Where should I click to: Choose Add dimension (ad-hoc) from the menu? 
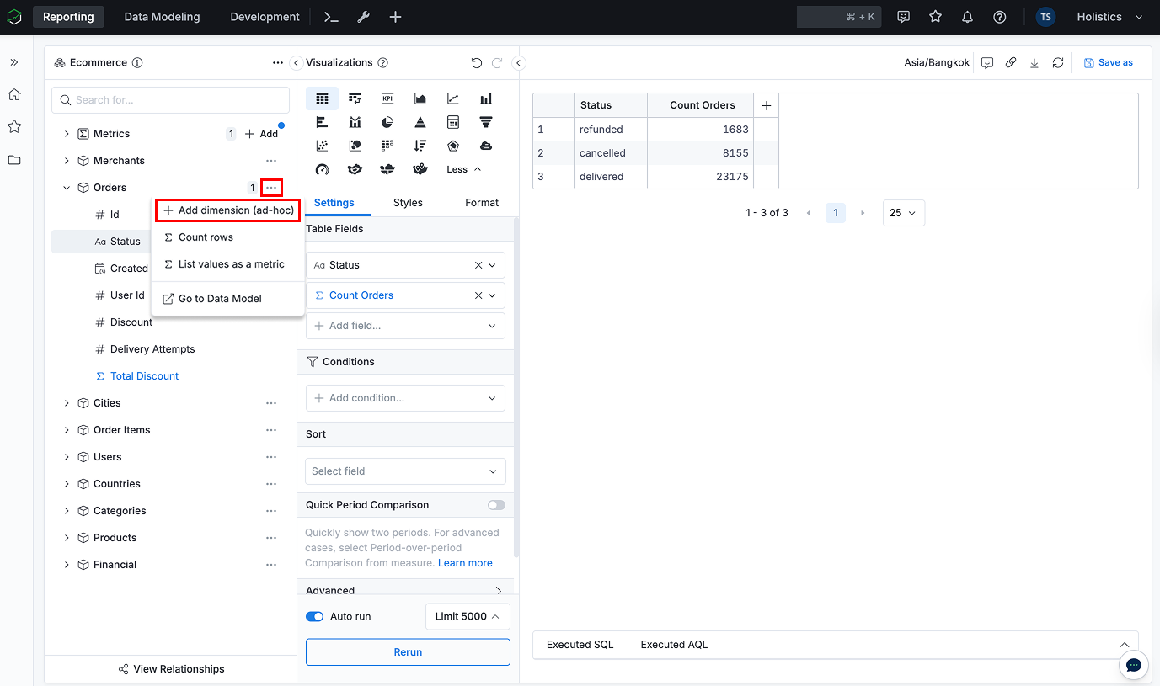click(x=228, y=210)
